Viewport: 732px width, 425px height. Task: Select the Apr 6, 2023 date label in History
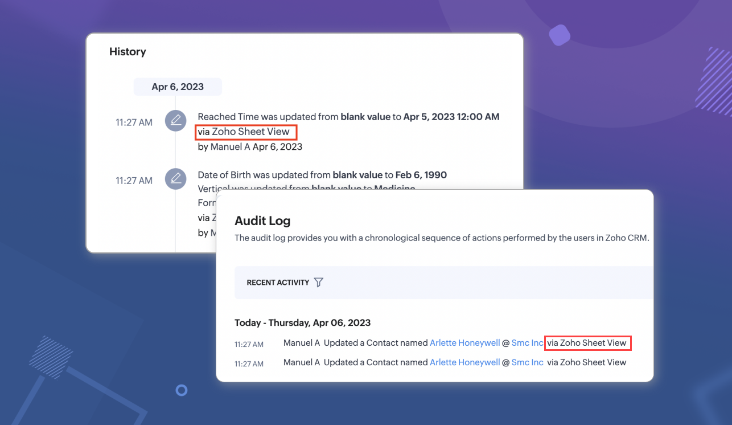(178, 87)
